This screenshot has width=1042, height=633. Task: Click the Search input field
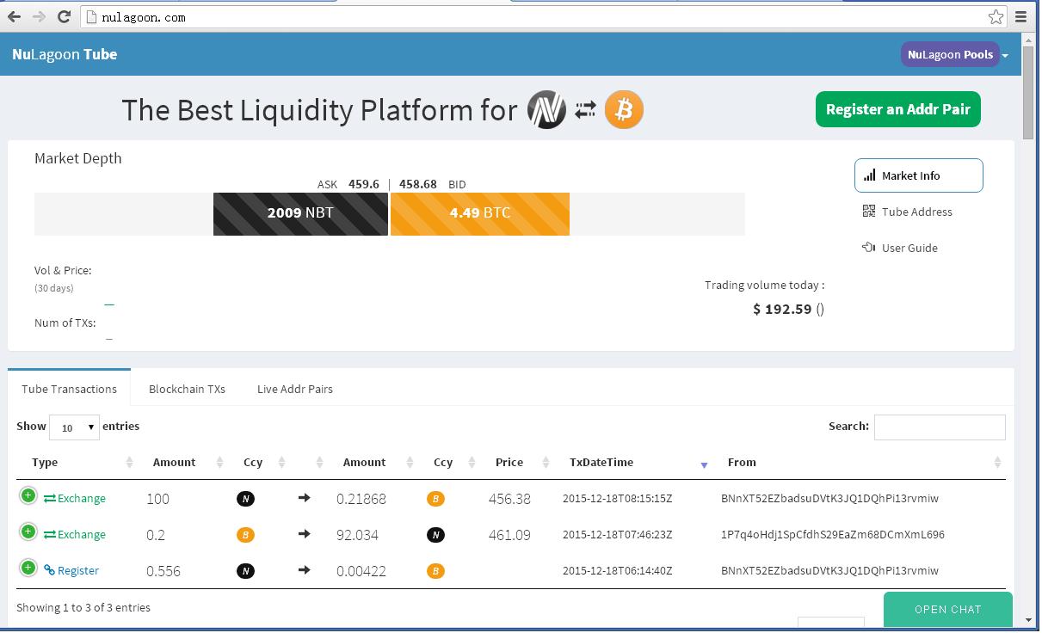(x=940, y=427)
